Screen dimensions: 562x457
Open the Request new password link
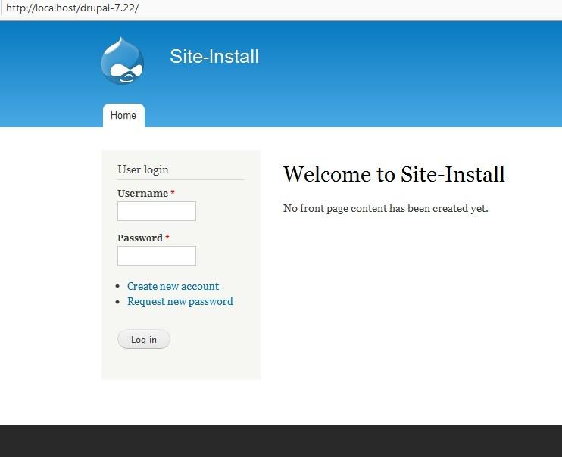(180, 301)
